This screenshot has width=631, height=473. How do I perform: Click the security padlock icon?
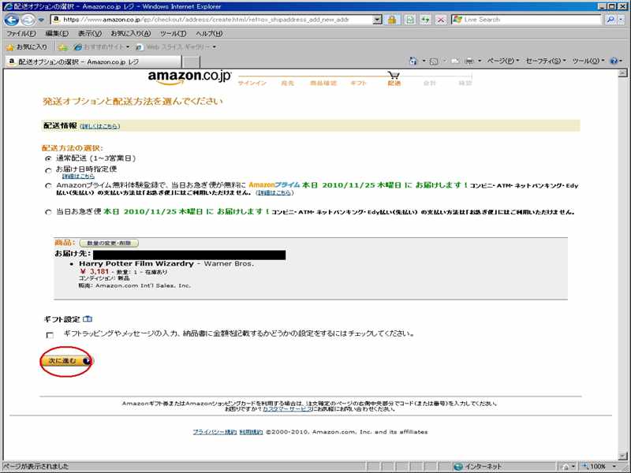point(391,20)
